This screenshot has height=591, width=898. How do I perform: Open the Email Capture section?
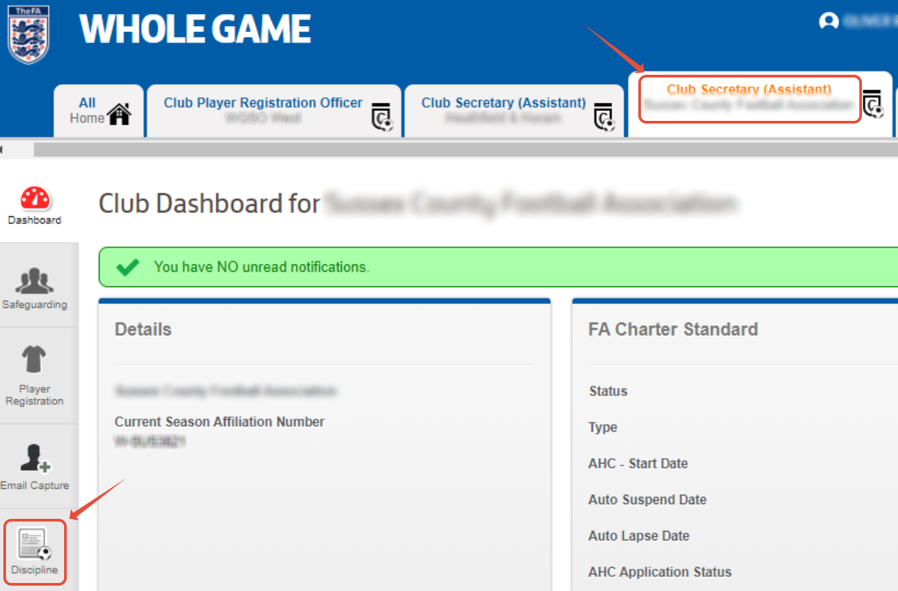35,468
